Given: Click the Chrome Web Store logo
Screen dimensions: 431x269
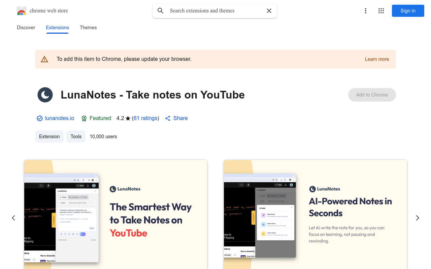Looking at the screenshot, I should coord(22,11).
